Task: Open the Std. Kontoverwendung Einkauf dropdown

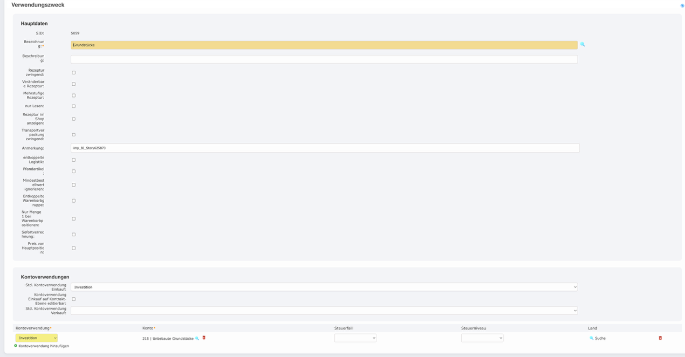Action: point(324,287)
